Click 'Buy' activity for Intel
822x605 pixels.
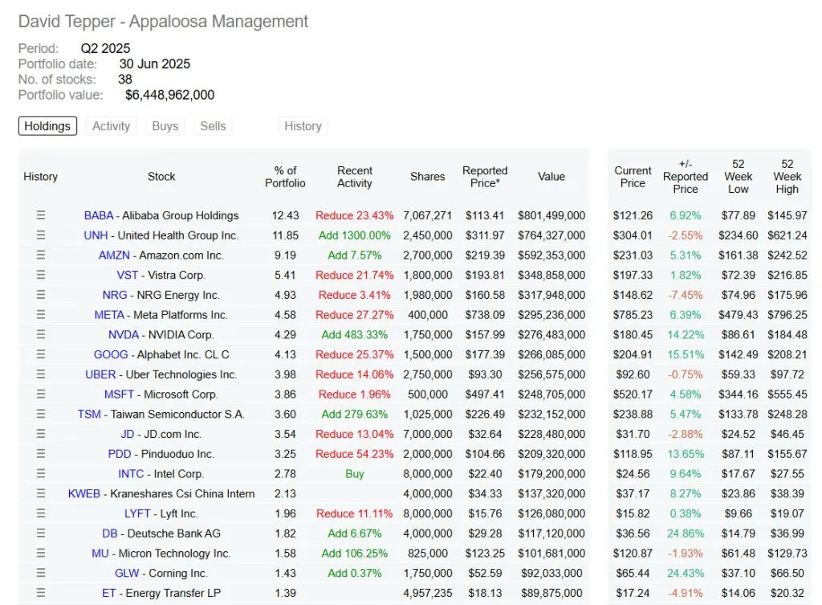click(x=354, y=474)
